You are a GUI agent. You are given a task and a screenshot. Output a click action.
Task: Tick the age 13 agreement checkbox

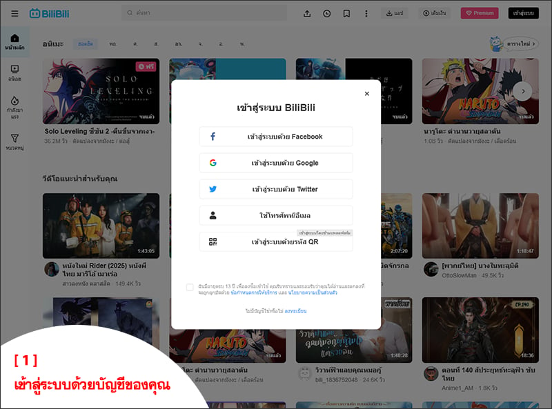click(190, 287)
